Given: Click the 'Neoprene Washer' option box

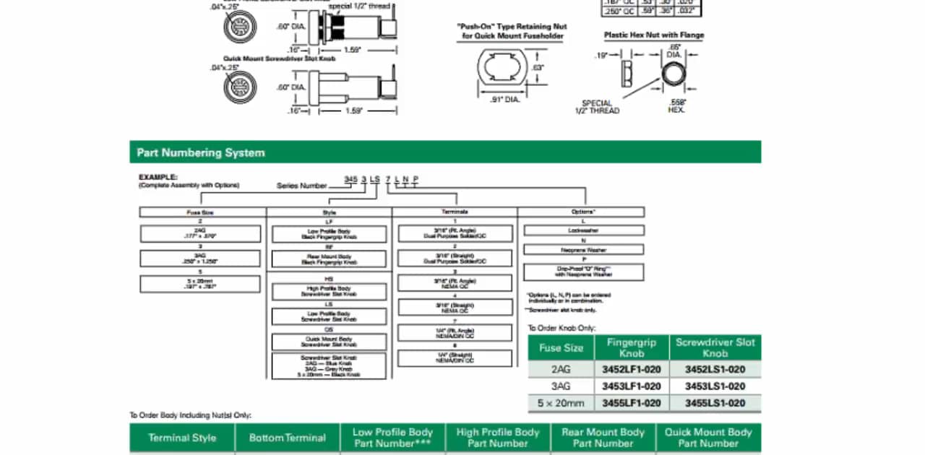Looking at the screenshot, I should [584, 250].
